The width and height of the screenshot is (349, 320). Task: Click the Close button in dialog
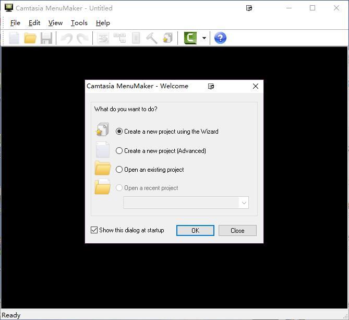pos(237,231)
